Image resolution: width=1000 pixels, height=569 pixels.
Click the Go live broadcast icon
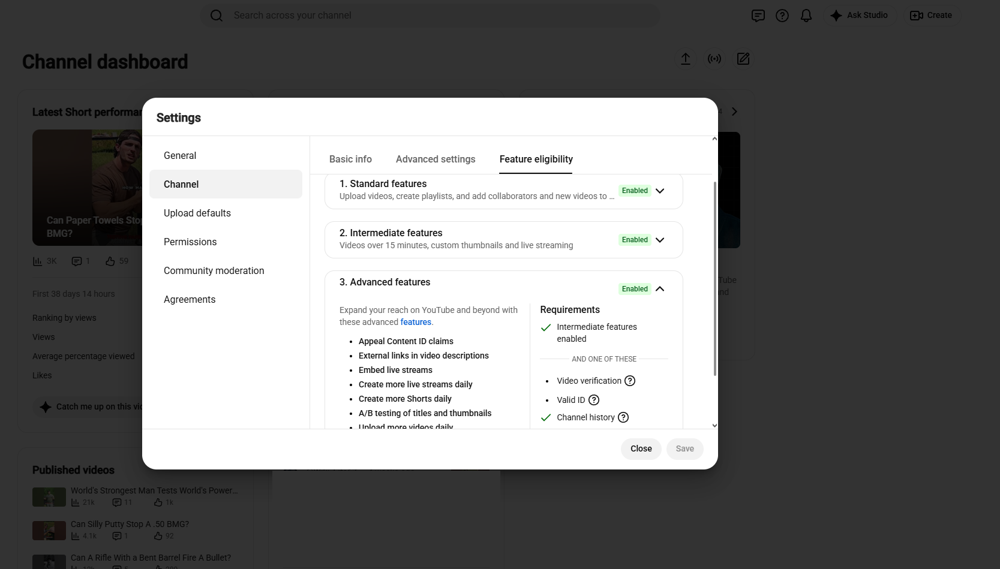coord(714,59)
